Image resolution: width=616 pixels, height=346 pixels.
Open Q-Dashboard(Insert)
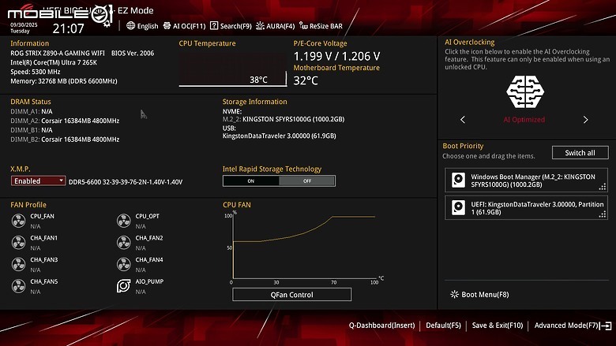pyautogui.click(x=382, y=326)
